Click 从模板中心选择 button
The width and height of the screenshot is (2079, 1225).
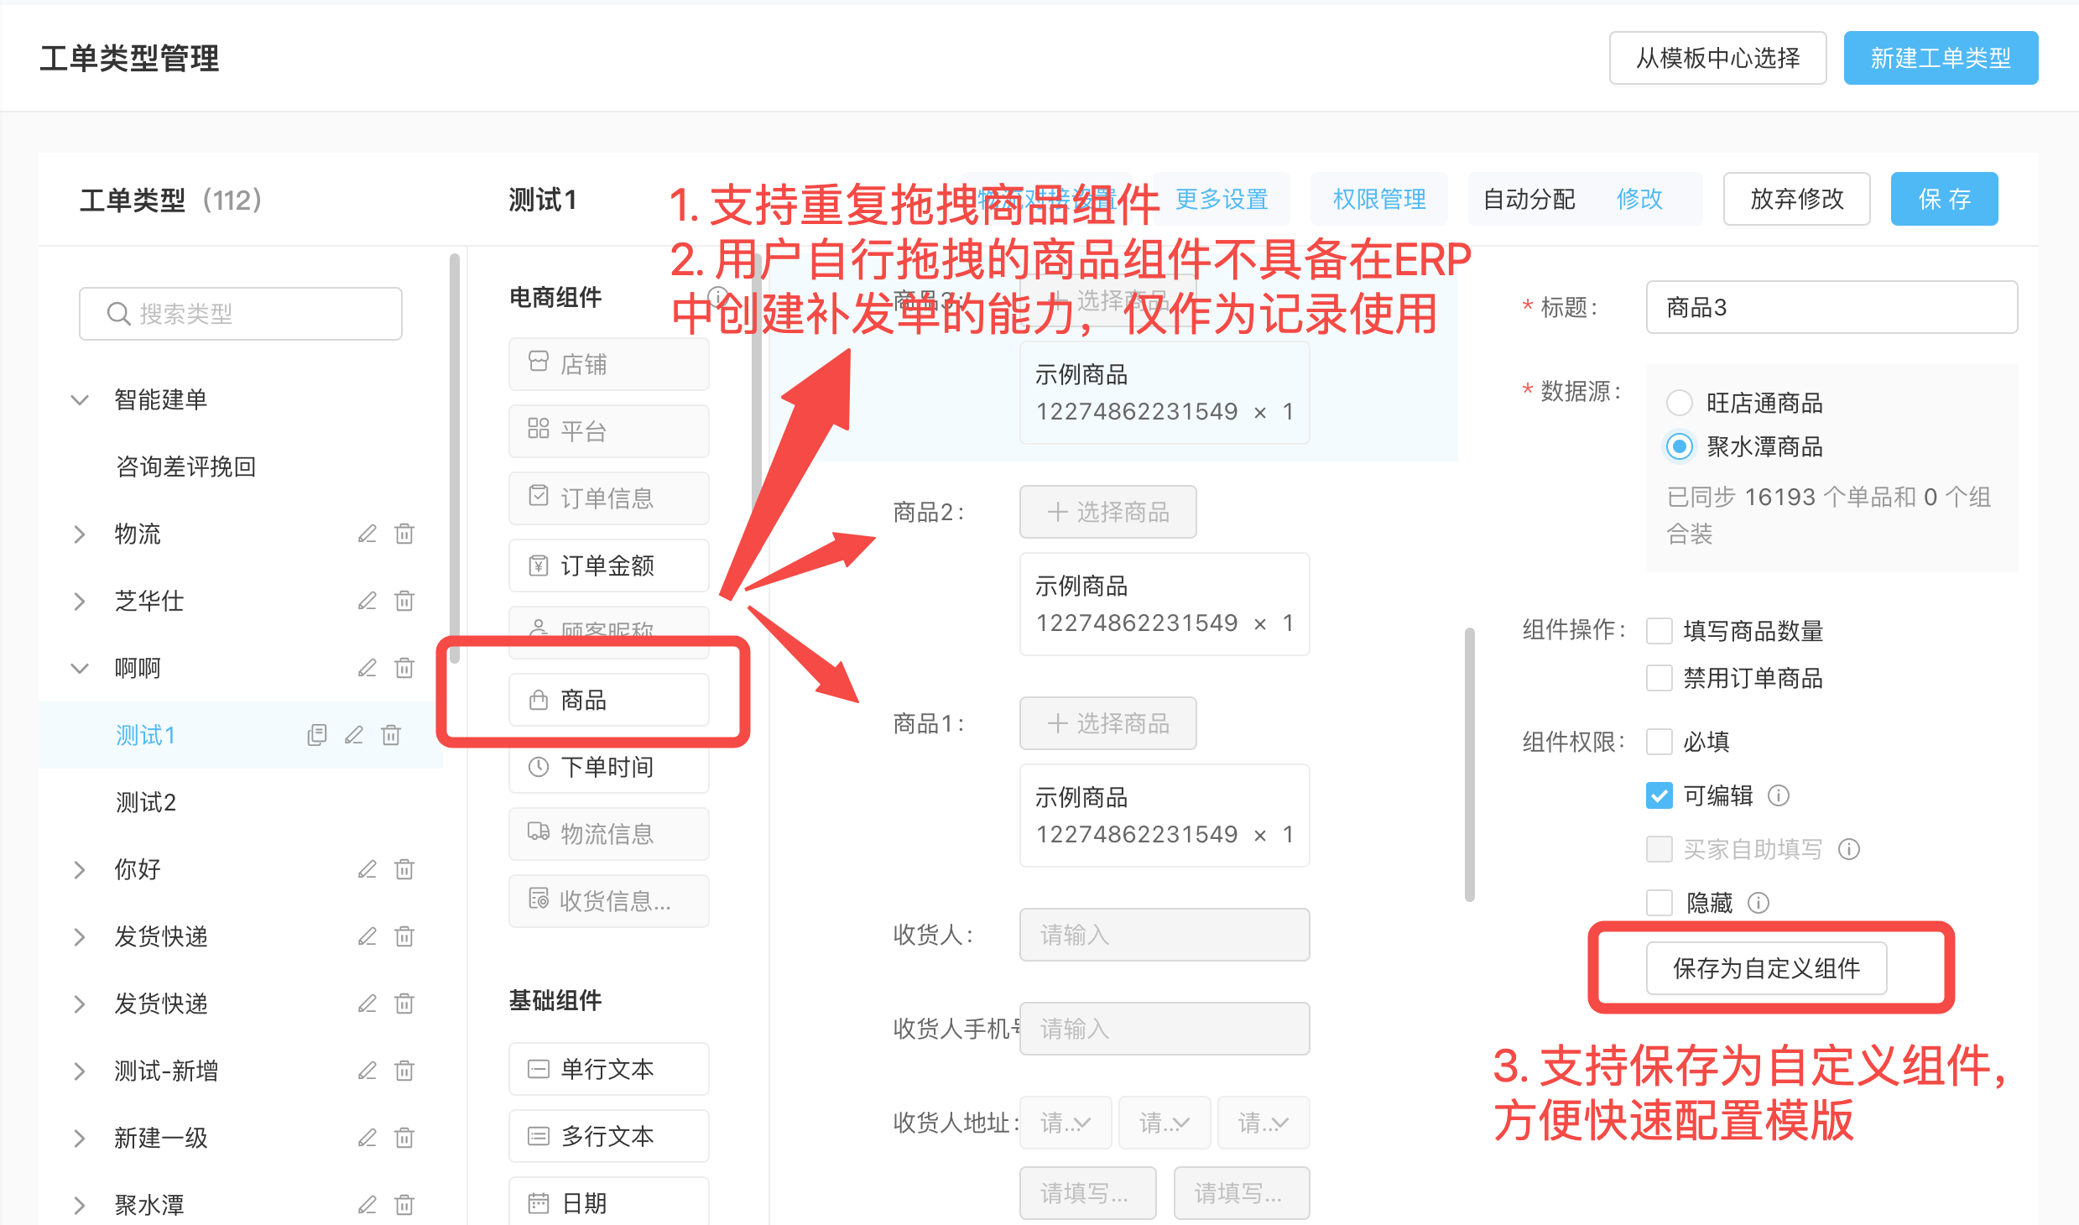[1717, 58]
